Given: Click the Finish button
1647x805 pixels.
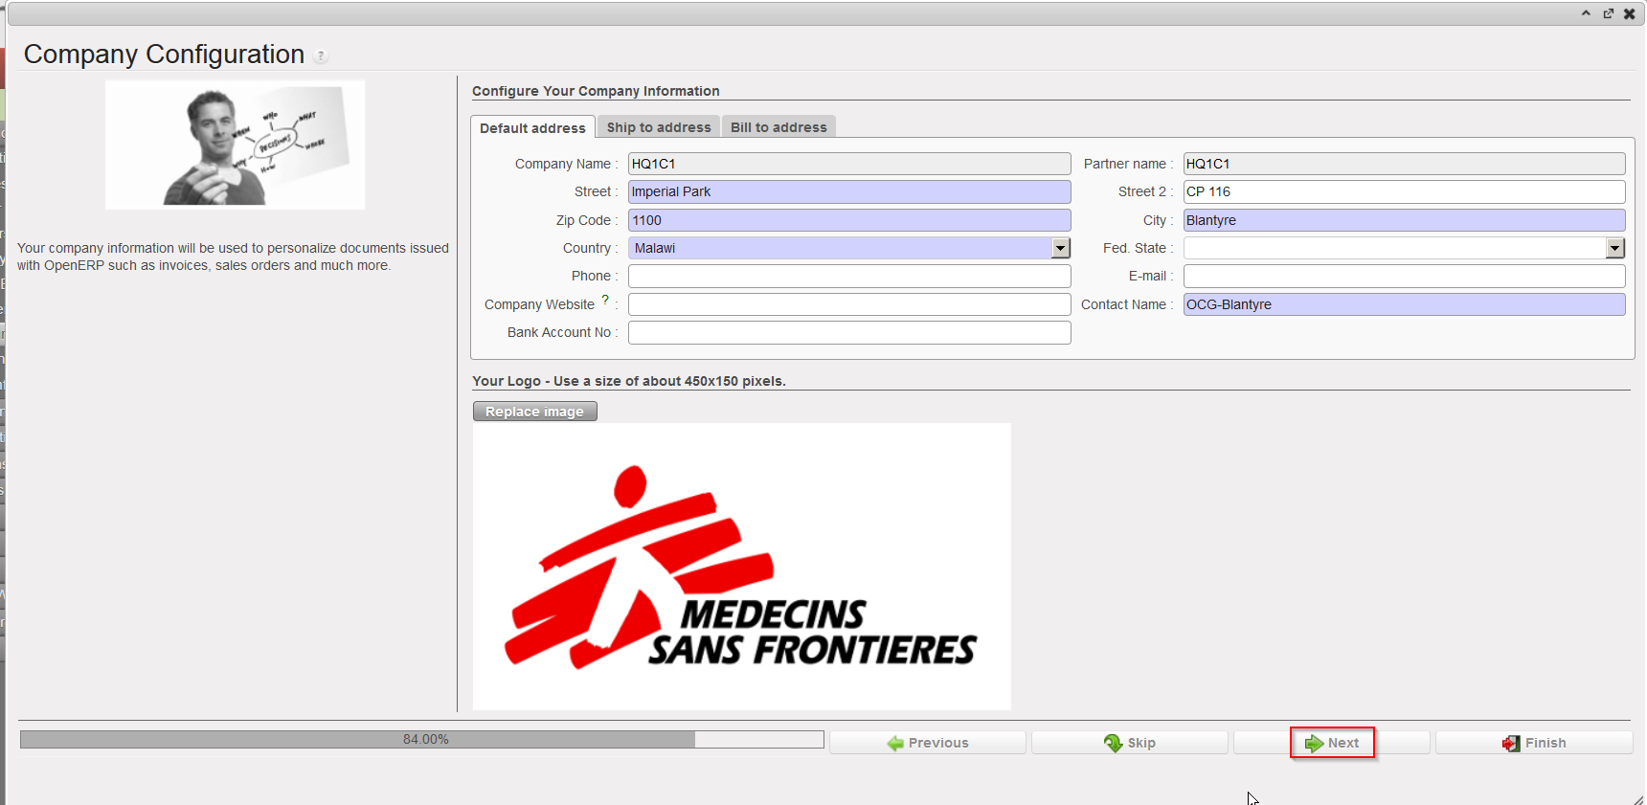Looking at the screenshot, I should click(x=1534, y=743).
